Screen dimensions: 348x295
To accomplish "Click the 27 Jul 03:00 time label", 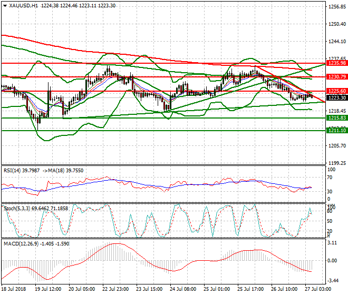I will tap(318, 289).
